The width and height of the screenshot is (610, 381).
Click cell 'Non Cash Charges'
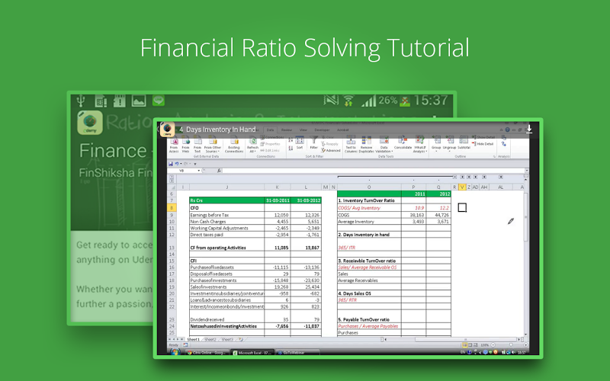point(226,222)
